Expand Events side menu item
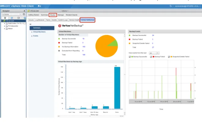Image resolution: width=202 pixels, height=125 pixels. click(32, 36)
